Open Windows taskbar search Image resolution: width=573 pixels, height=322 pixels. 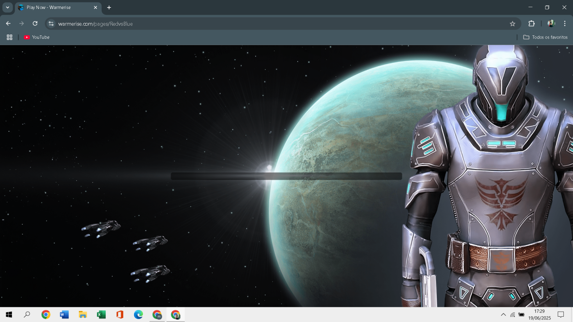coord(27,314)
